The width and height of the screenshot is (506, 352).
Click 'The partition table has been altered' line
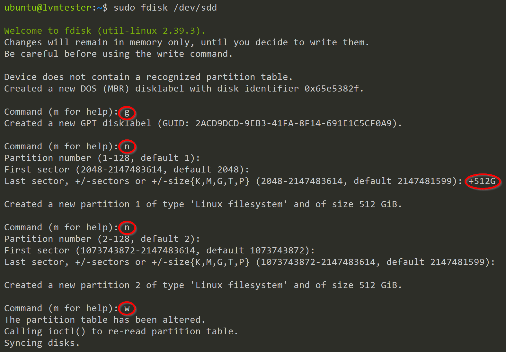pyautogui.click(x=105, y=320)
